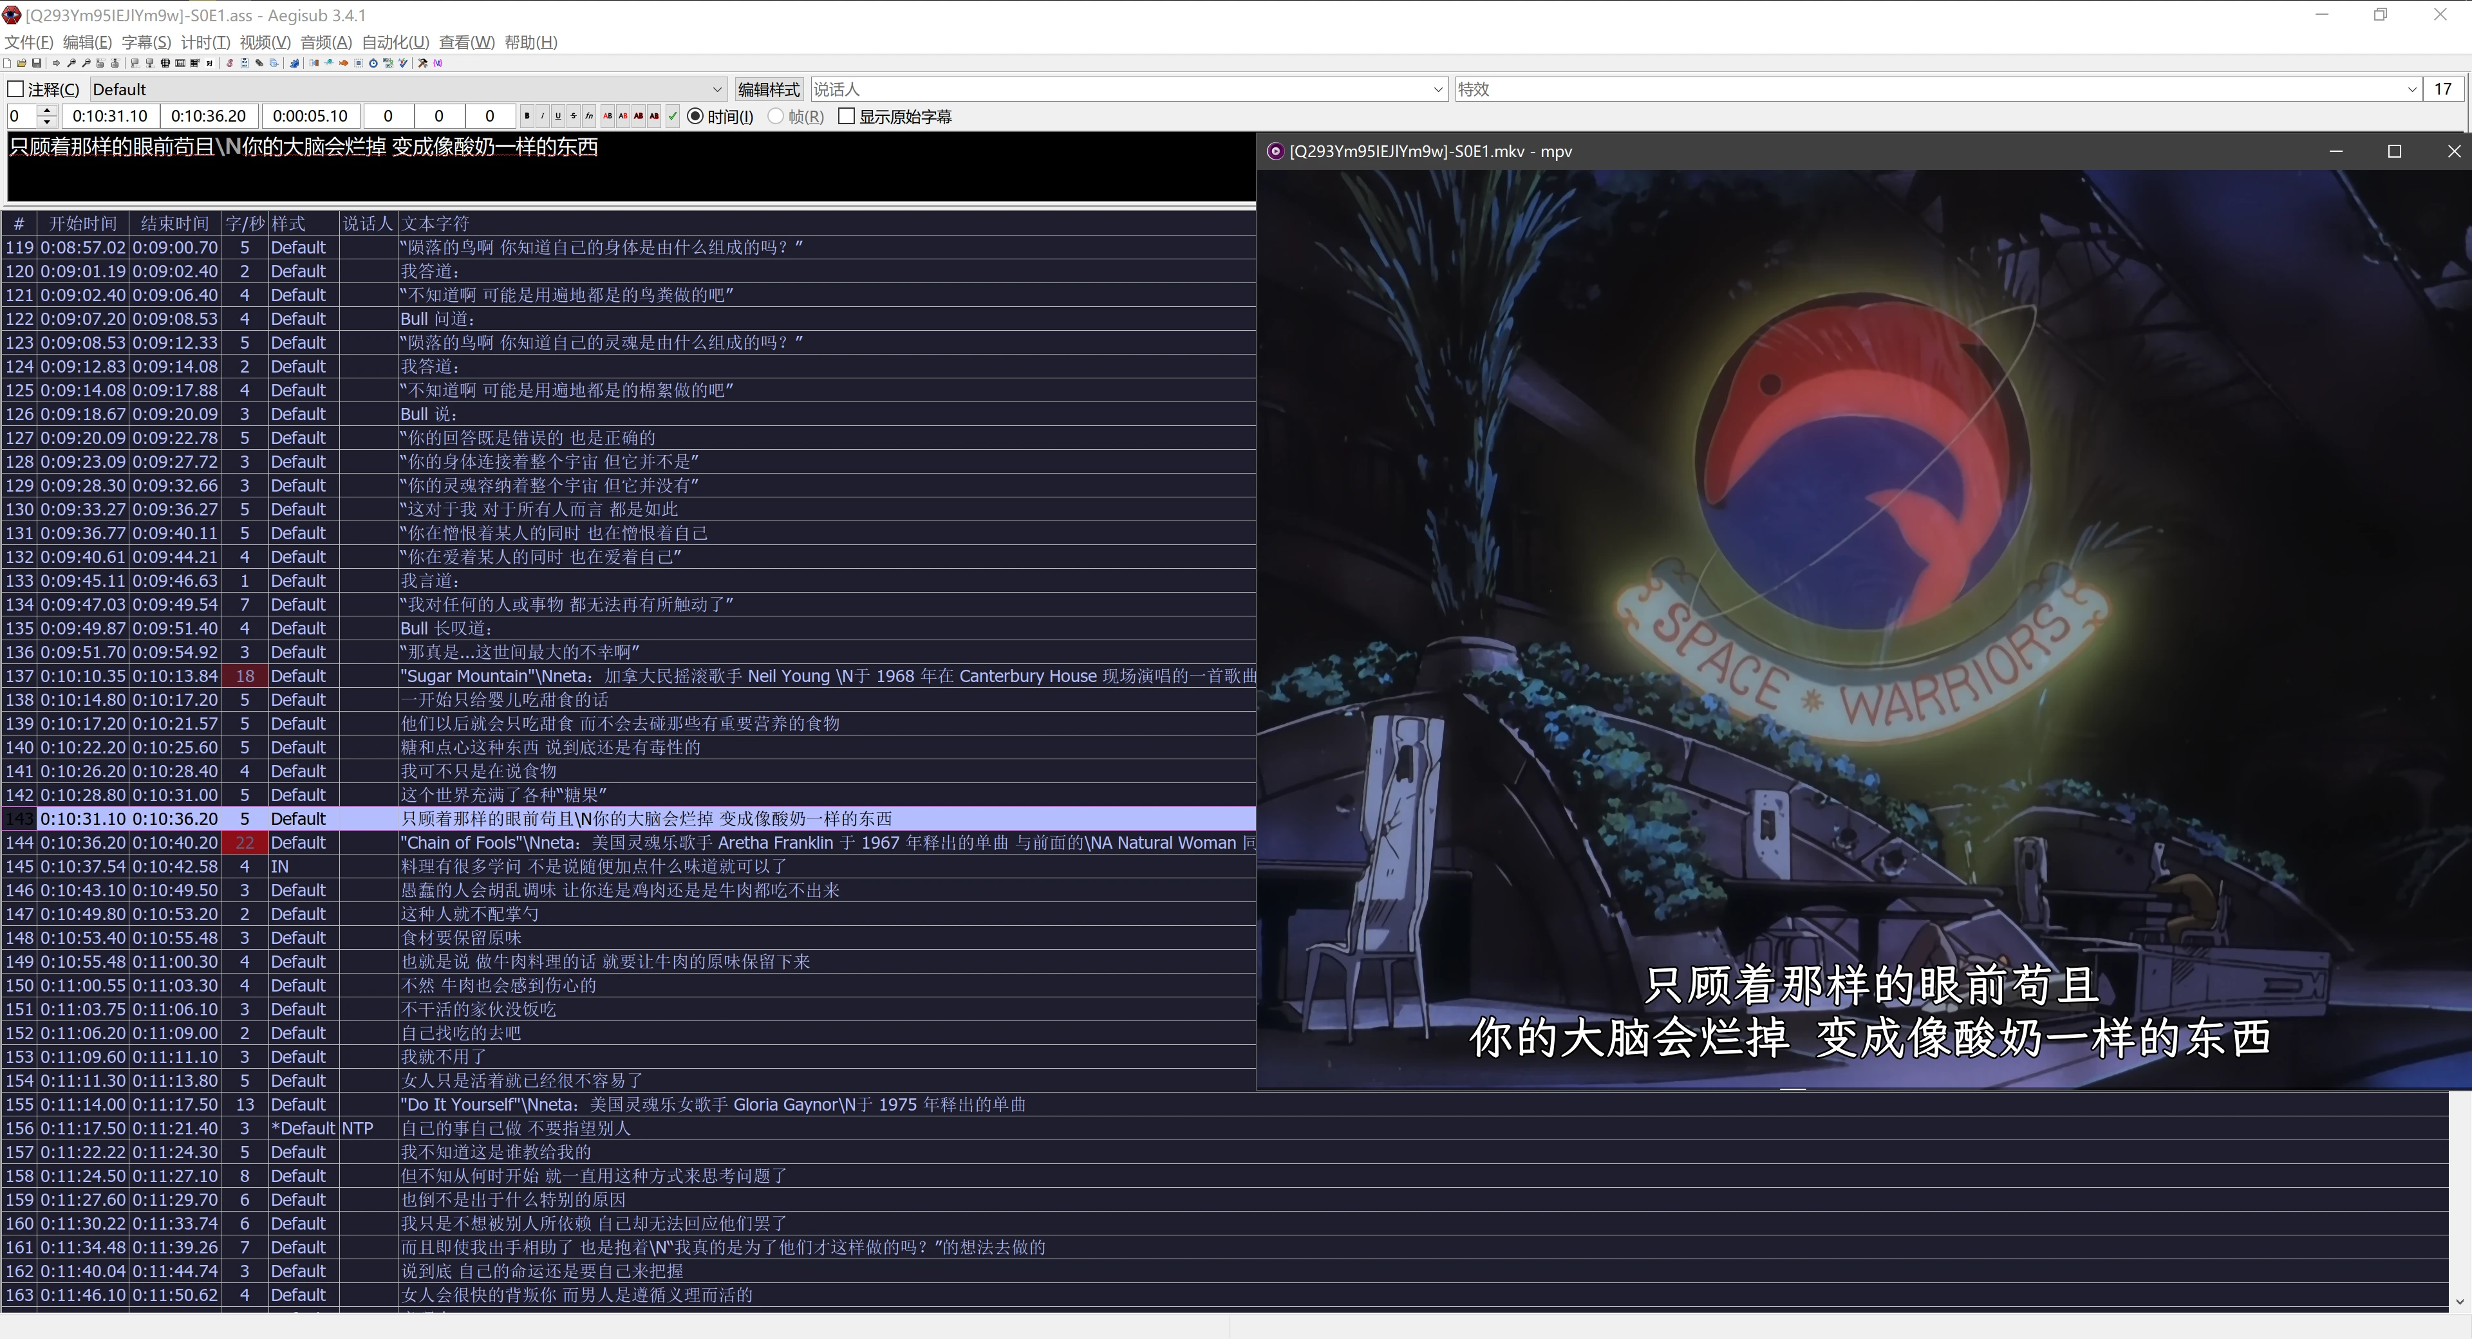
Task: Open Styles Manager pink S icon
Action: (229, 63)
